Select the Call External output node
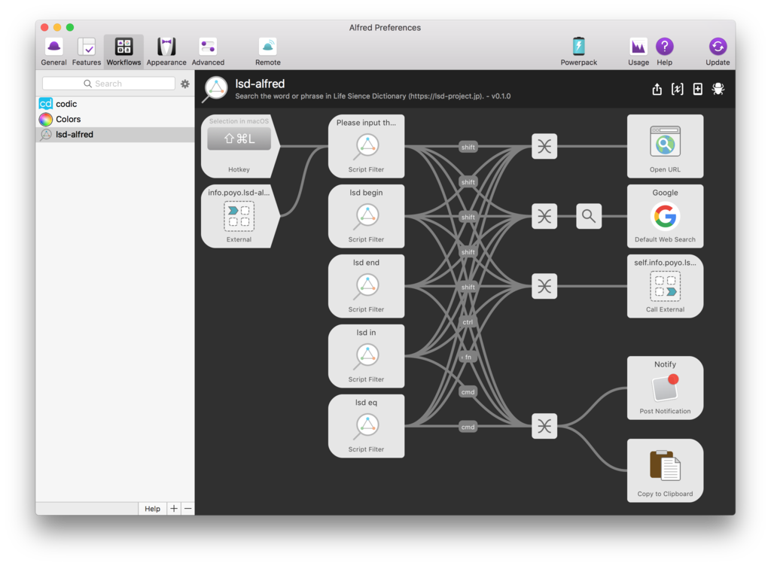Screen dimensions: 771x566 coord(665,286)
